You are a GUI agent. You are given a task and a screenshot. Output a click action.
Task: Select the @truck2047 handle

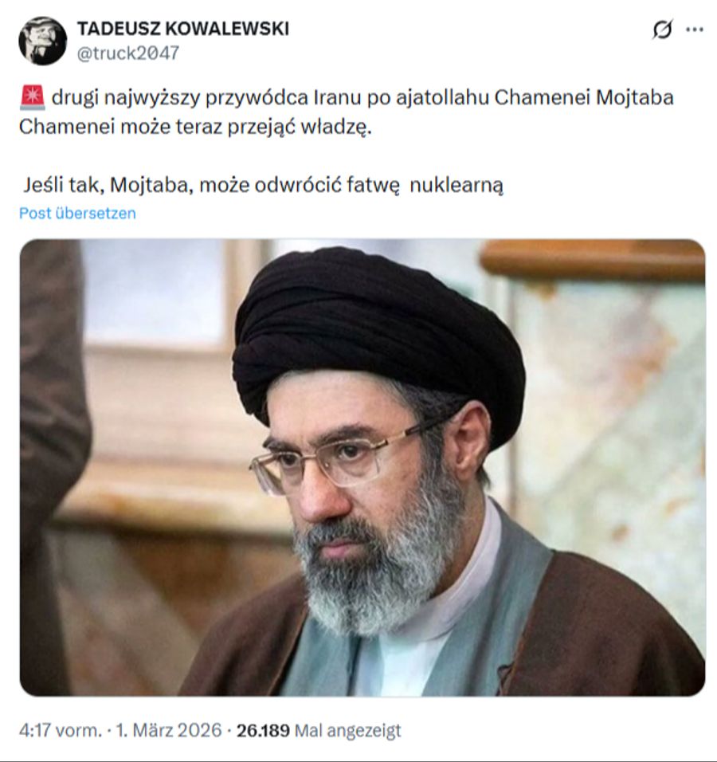pyautogui.click(x=128, y=53)
